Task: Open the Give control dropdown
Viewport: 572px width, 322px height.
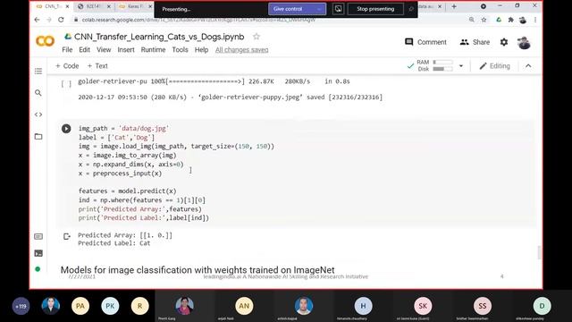Action: click(x=319, y=9)
